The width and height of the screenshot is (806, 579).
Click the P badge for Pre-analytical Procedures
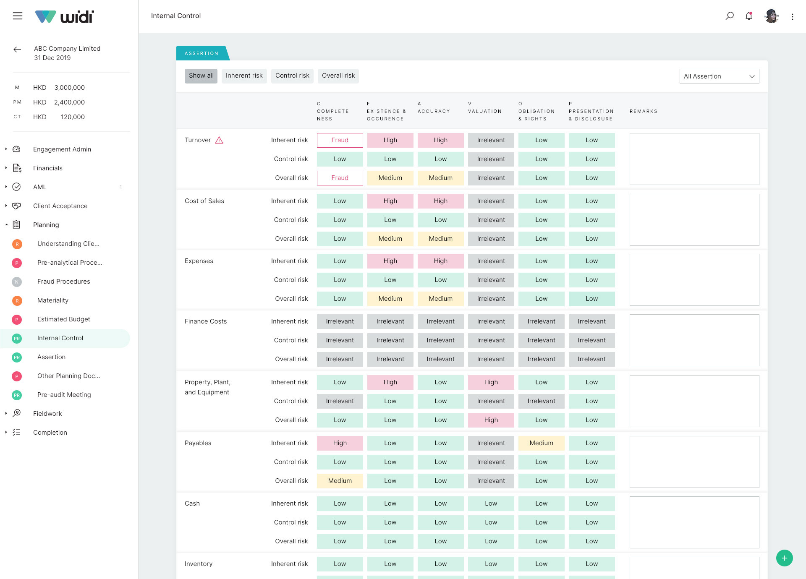pos(17,263)
